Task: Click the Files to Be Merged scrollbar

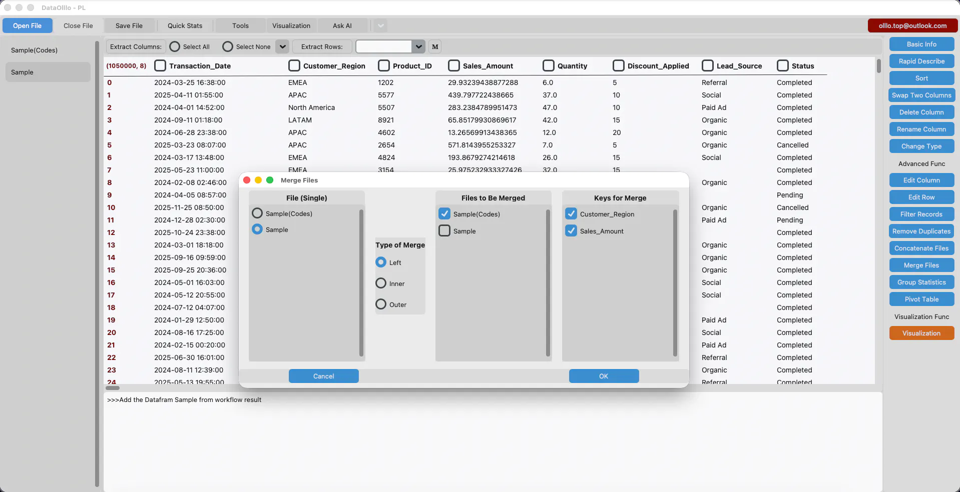Action: pos(548,282)
